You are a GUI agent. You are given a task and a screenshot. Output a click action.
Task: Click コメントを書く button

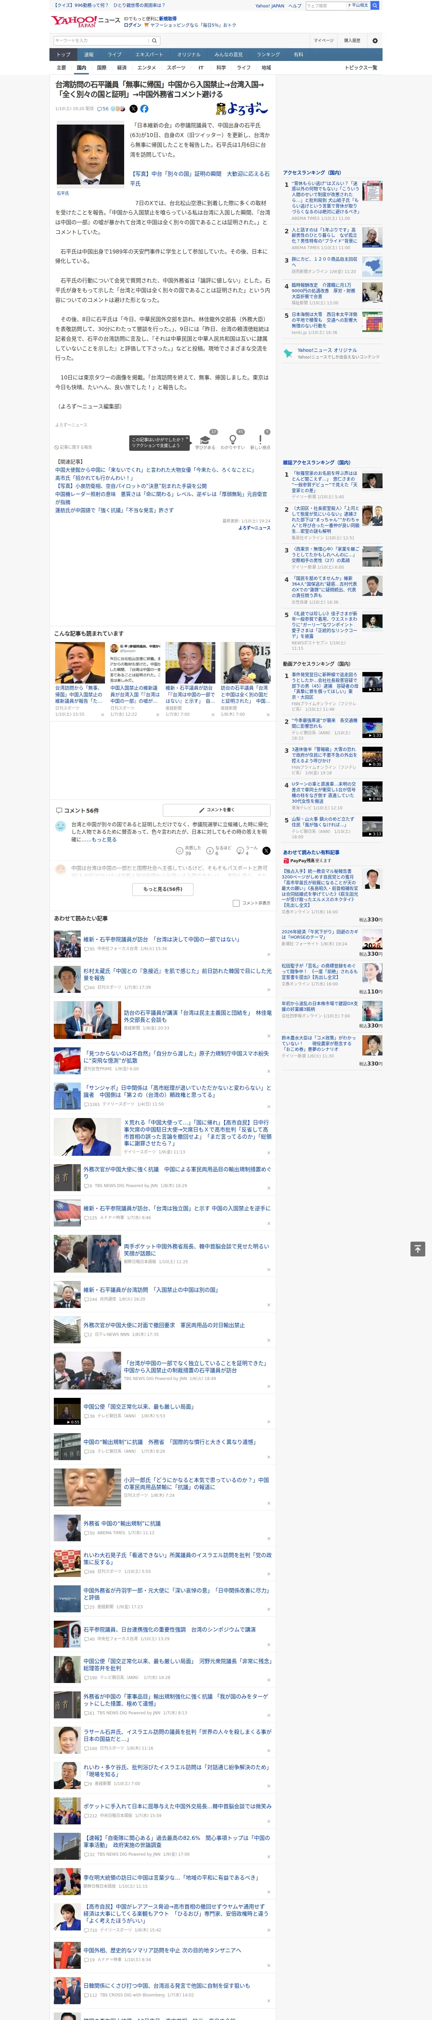tap(216, 809)
